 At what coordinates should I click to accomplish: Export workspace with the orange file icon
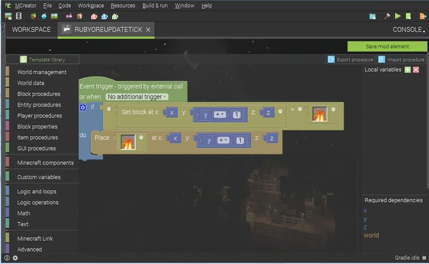click(x=423, y=16)
